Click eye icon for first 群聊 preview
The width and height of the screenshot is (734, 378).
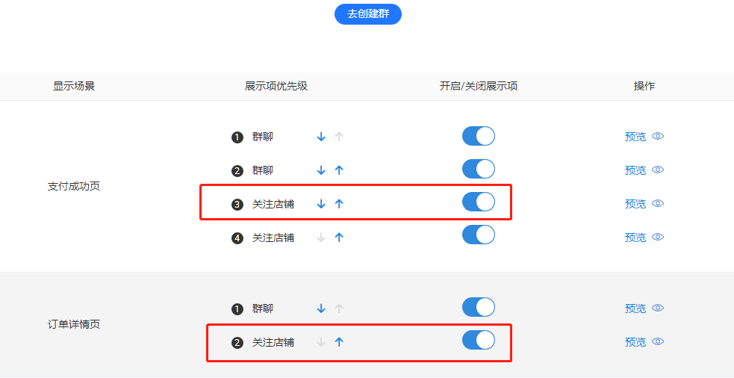[x=658, y=136]
